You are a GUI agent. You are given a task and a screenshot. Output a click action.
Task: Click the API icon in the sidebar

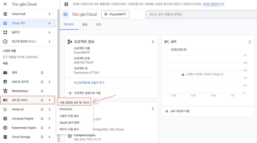pyautogui.click(x=5, y=100)
